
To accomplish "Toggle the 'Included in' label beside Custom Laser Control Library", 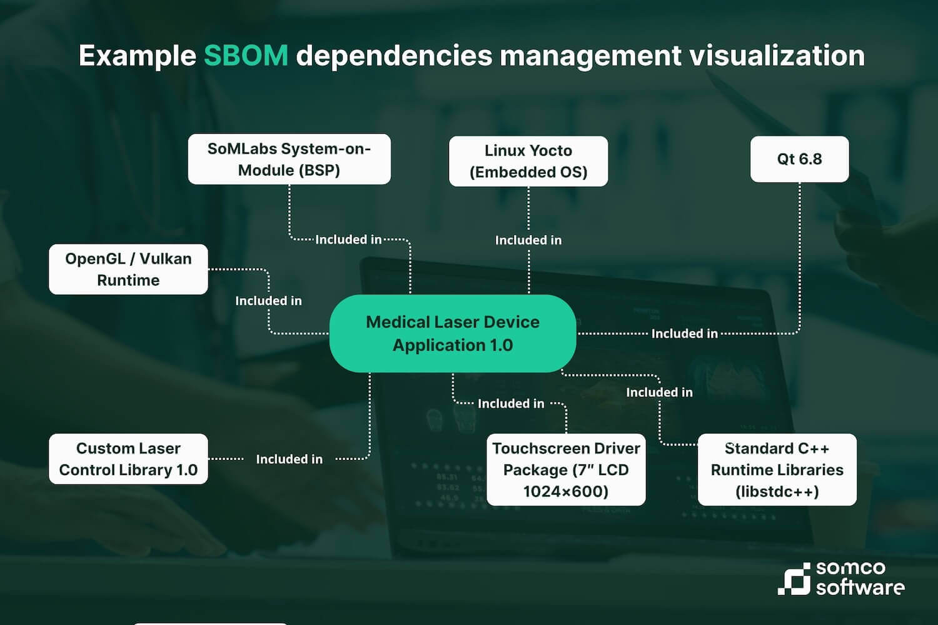I will (288, 459).
